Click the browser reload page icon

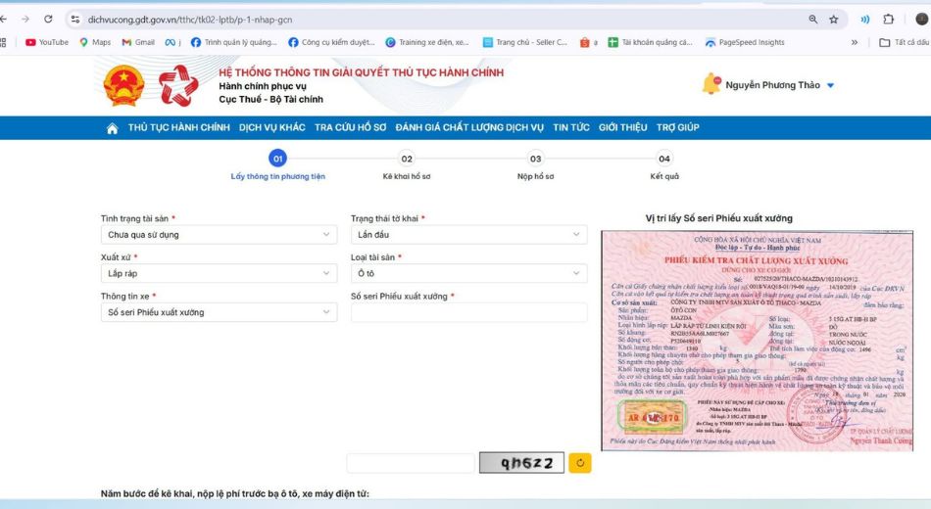click(48, 19)
